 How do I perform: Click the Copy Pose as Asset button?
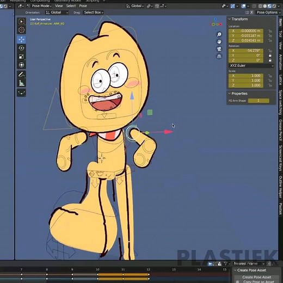tap(257, 281)
